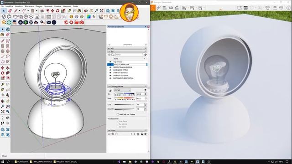Open the Telecamera menu
The width and height of the screenshot is (292, 164).
point(29,6)
